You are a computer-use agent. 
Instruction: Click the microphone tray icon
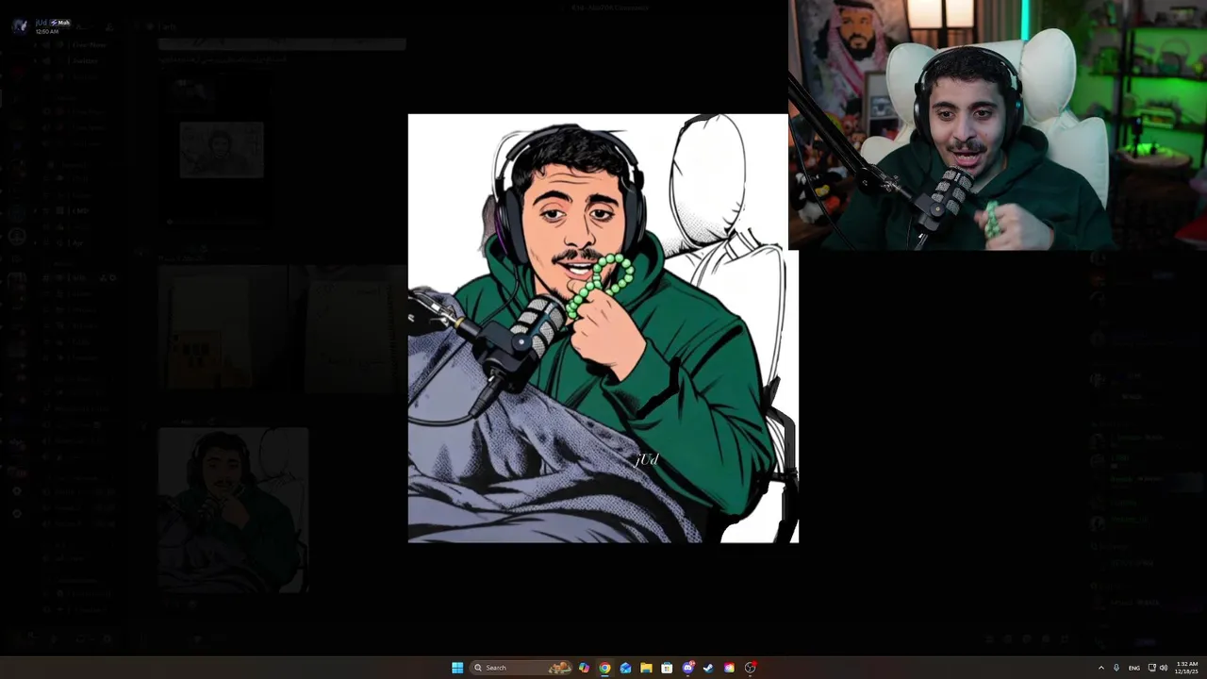(x=1116, y=668)
